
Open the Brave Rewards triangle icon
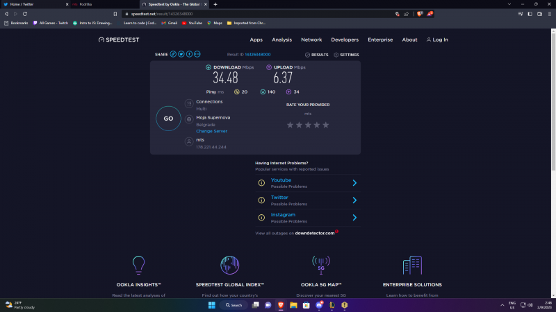tap(430, 14)
